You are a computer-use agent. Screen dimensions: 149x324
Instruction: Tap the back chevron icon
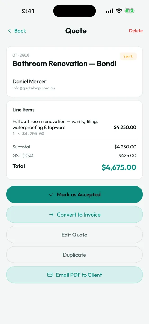coord(9,31)
